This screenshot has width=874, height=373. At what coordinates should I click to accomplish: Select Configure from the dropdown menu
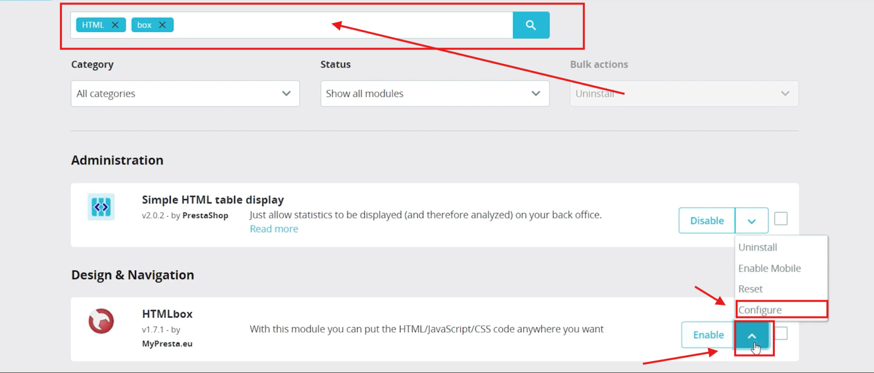point(760,310)
